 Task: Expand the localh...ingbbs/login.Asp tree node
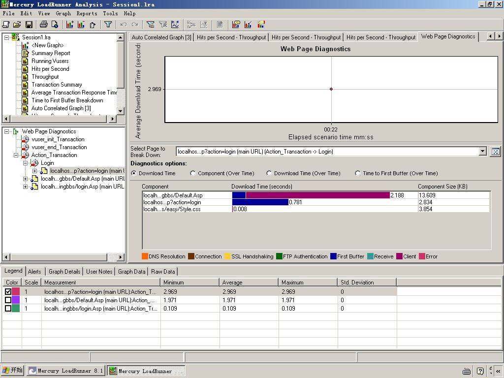click(25, 187)
